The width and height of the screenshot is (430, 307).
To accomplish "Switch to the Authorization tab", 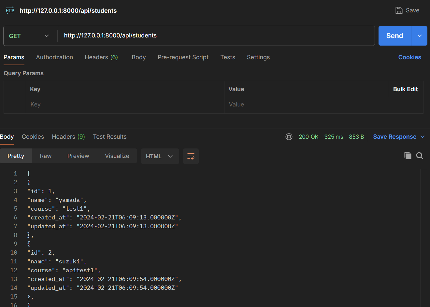I will 54,57.
